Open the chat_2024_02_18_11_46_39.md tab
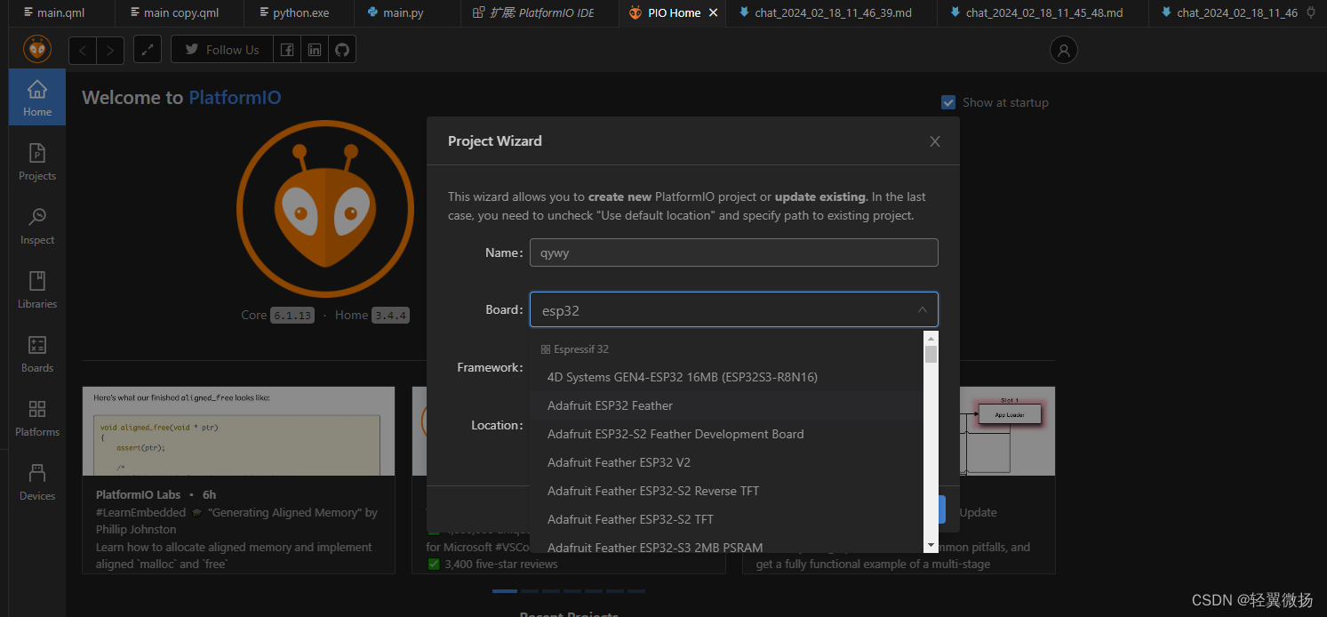The image size is (1327, 617). 830,12
